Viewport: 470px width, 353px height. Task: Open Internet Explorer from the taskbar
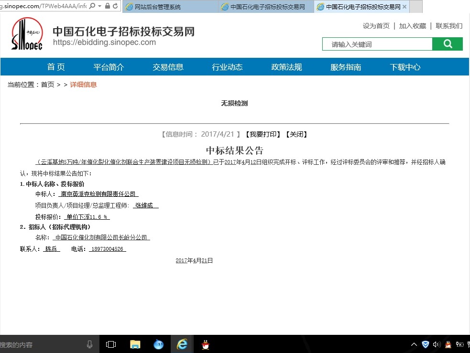pyautogui.click(x=182, y=343)
